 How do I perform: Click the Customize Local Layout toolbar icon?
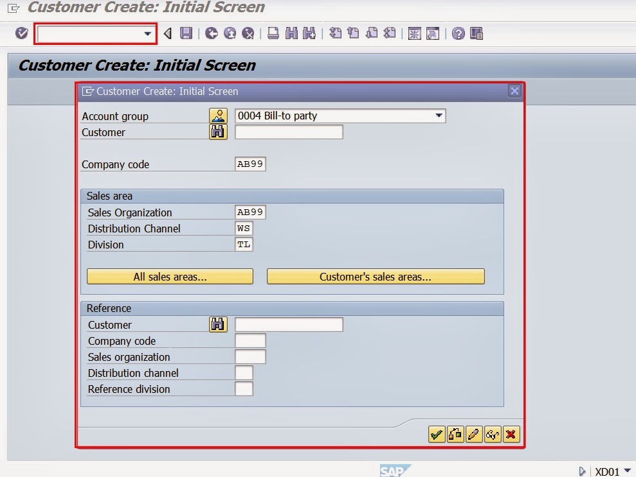[x=476, y=33]
